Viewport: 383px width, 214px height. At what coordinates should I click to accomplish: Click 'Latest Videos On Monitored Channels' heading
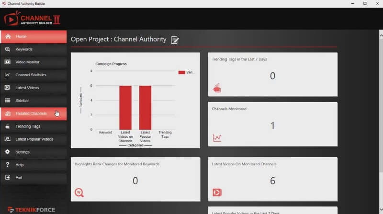pos(244,164)
